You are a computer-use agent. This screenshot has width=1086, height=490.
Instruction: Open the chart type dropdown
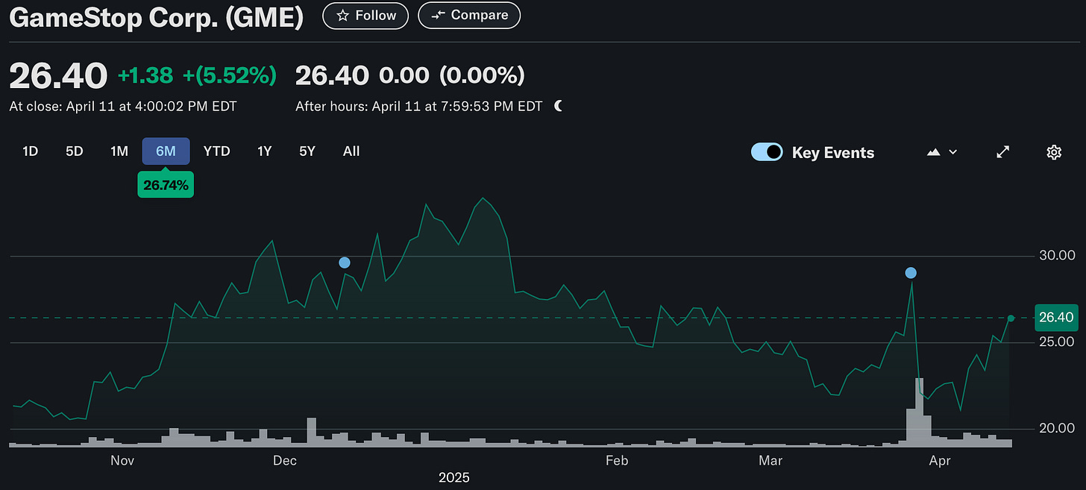942,152
